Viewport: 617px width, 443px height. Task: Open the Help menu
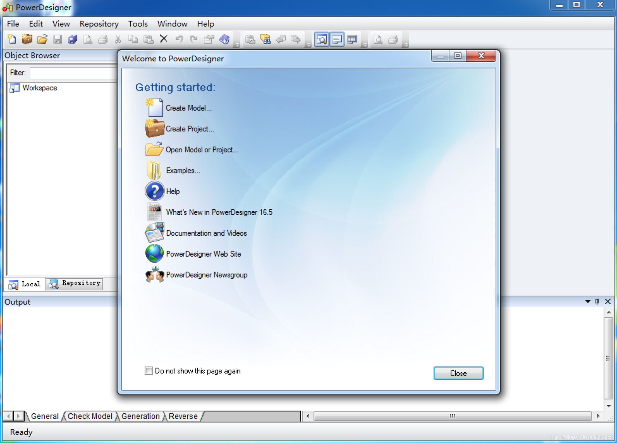pos(205,24)
